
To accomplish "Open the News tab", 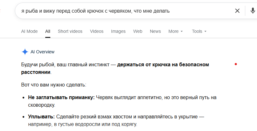I will coord(155,31).
